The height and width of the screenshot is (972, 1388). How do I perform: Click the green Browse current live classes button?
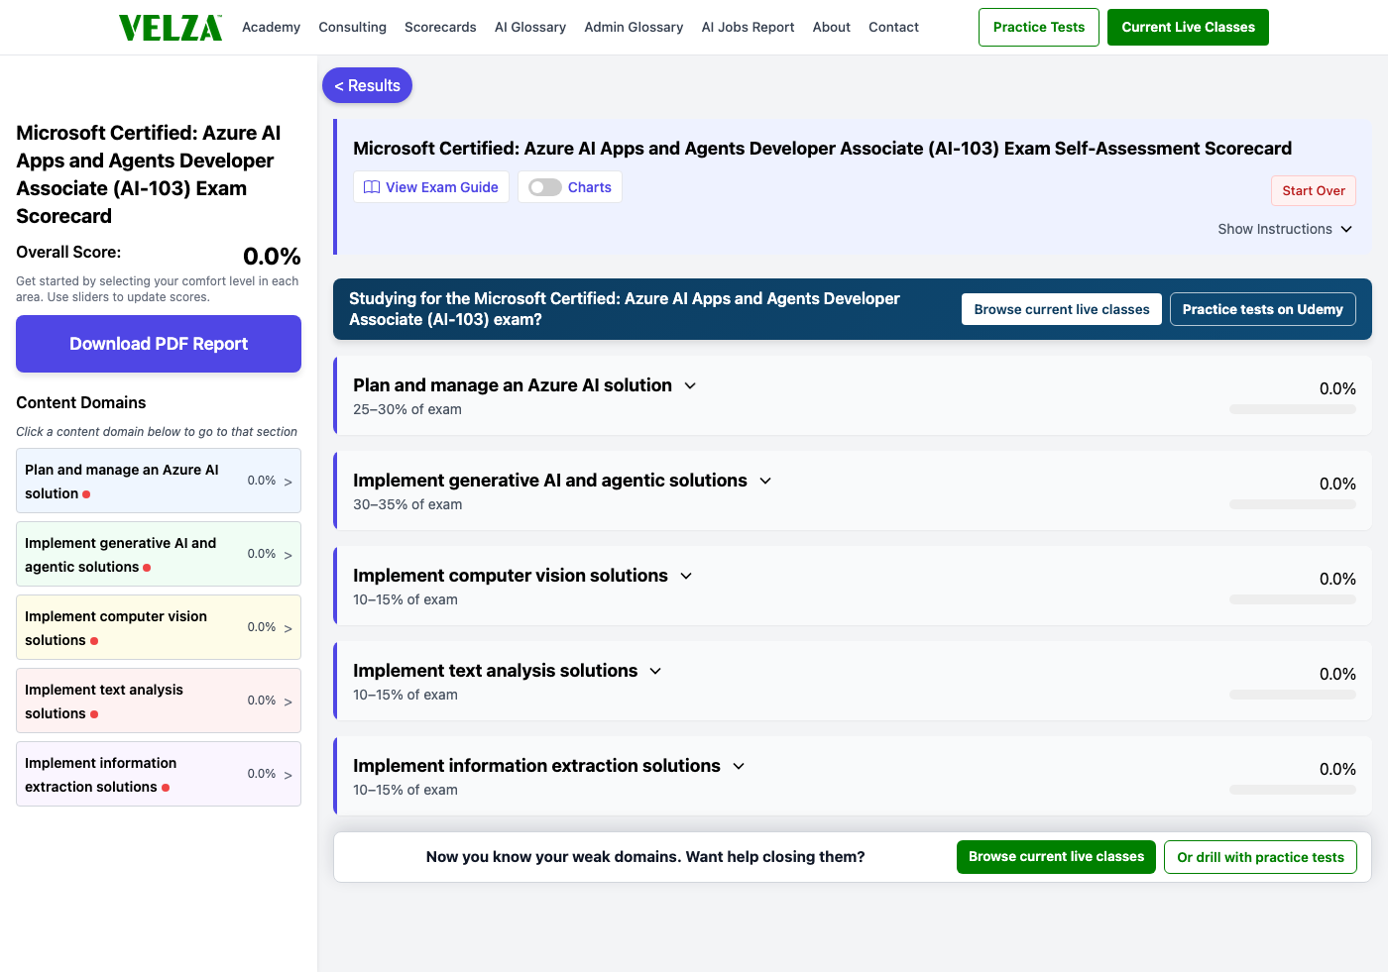click(1056, 857)
